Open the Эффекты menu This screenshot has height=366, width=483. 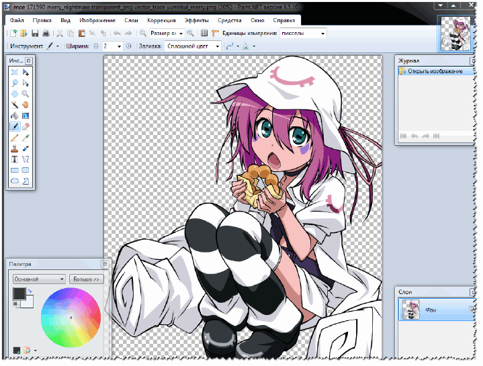tap(197, 20)
